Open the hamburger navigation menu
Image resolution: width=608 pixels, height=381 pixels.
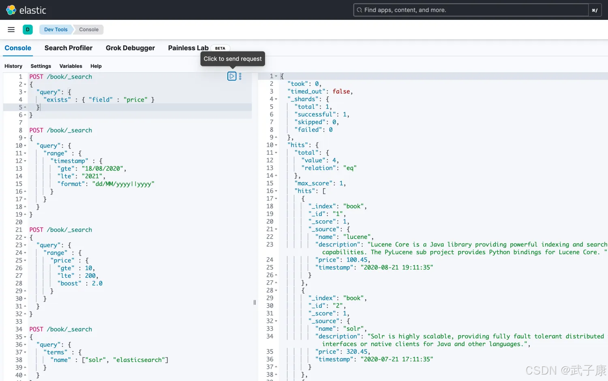(x=11, y=30)
